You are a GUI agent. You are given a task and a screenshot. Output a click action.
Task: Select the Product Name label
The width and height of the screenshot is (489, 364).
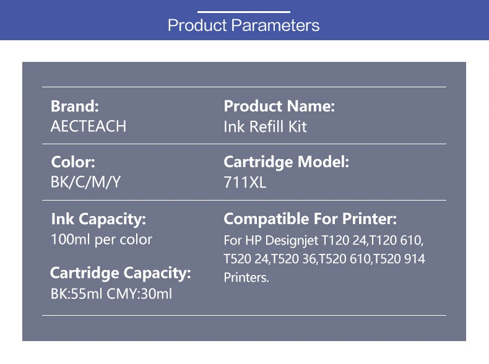click(x=279, y=106)
